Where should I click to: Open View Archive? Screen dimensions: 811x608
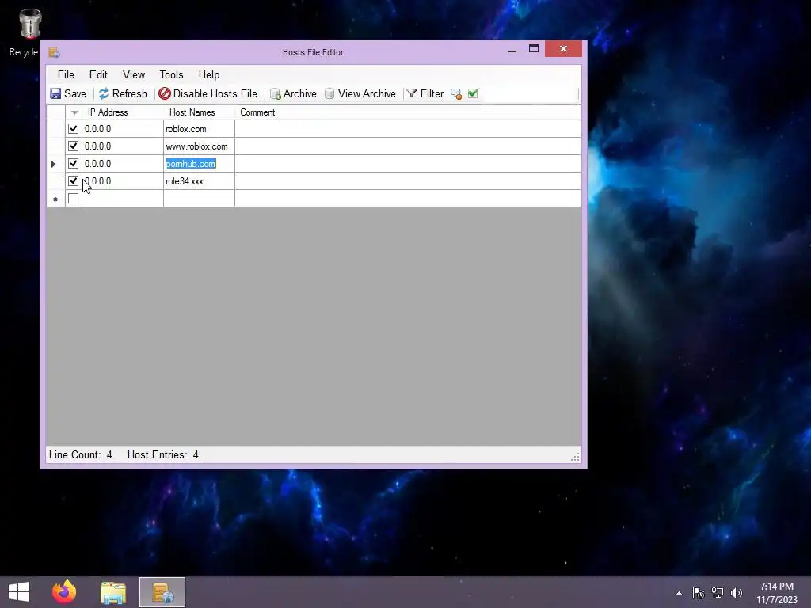coord(360,93)
